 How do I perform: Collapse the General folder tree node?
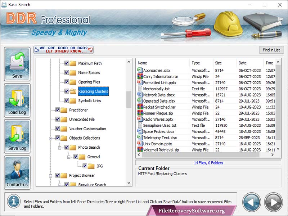[69, 157]
